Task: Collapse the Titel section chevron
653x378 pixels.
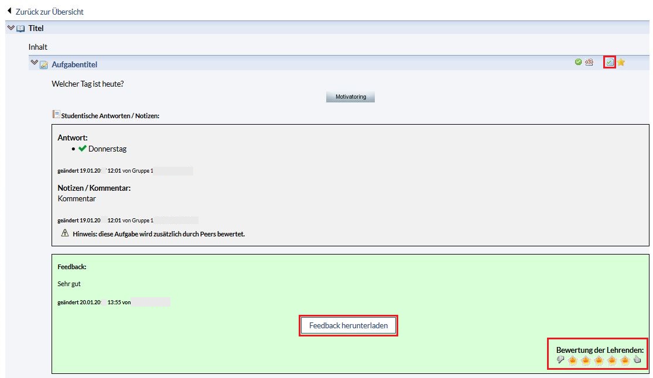Action: click(x=11, y=28)
